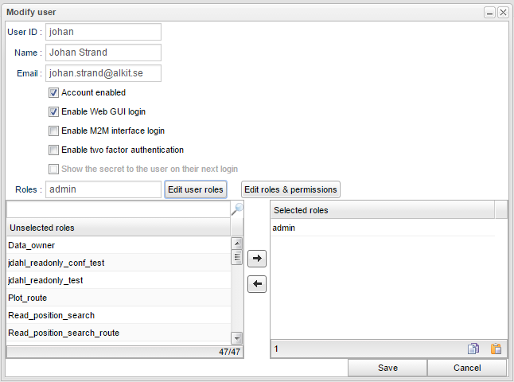Image resolution: width=514 pixels, height=382 pixels.
Task: Save the user modifications
Action: pyautogui.click(x=387, y=368)
